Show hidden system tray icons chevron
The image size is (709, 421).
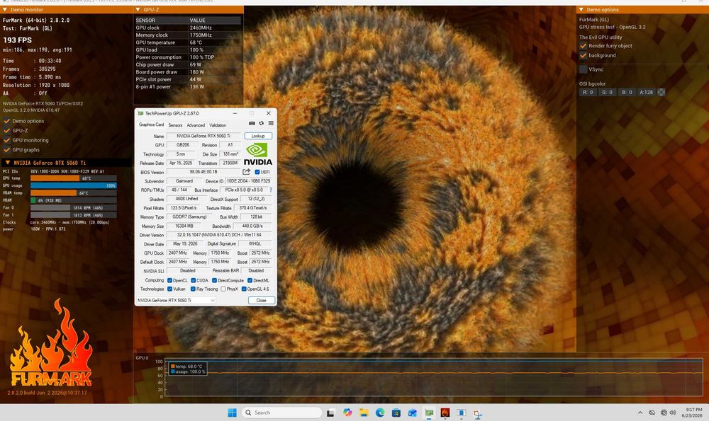click(x=640, y=413)
